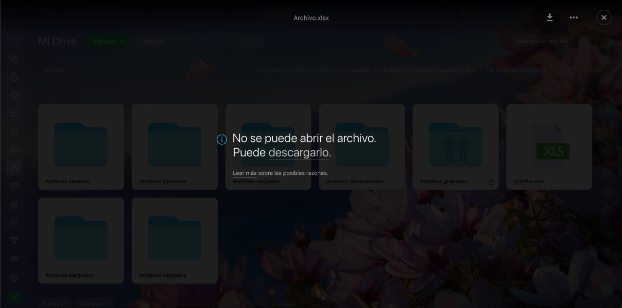The image size is (622, 308).
Task: Open the 'Leer más' link about possible reasons
Action: pyautogui.click(x=244, y=173)
